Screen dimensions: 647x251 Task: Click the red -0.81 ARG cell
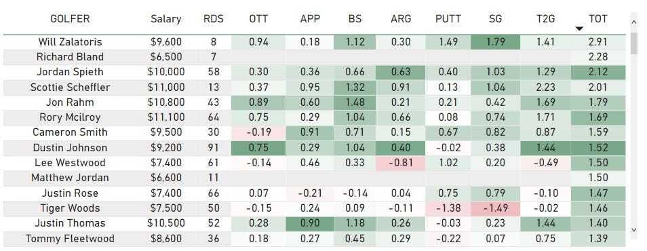click(401, 163)
